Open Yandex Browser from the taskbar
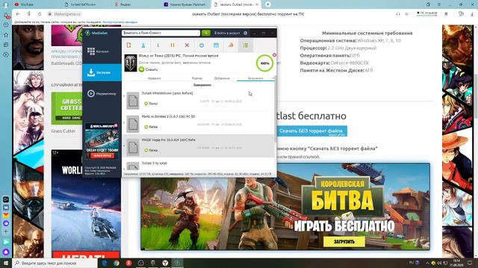The image size is (478, 268). tap(165, 263)
